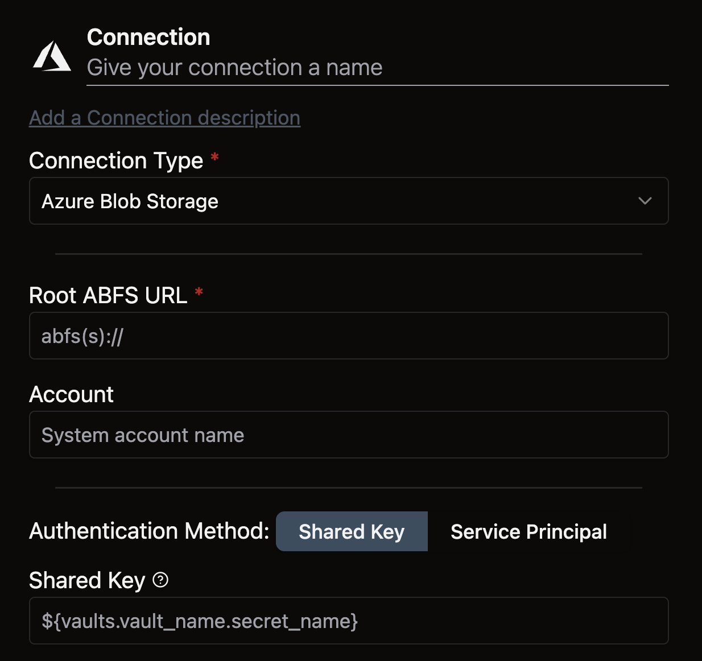Click the Authentication Method label
Screen dimensions: 702x661
pyautogui.click(x=149, y=531)
